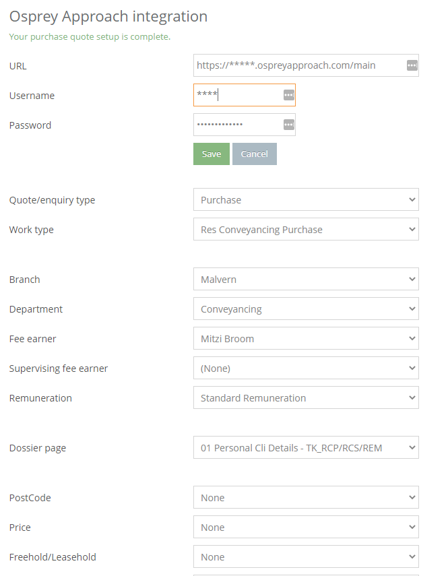Click the Cancel button
Viewport: 448px width, 576px height.
click(255, 154)
